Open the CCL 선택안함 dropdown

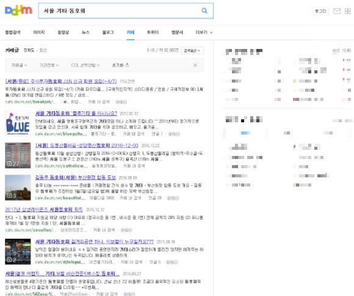[85, 65]
